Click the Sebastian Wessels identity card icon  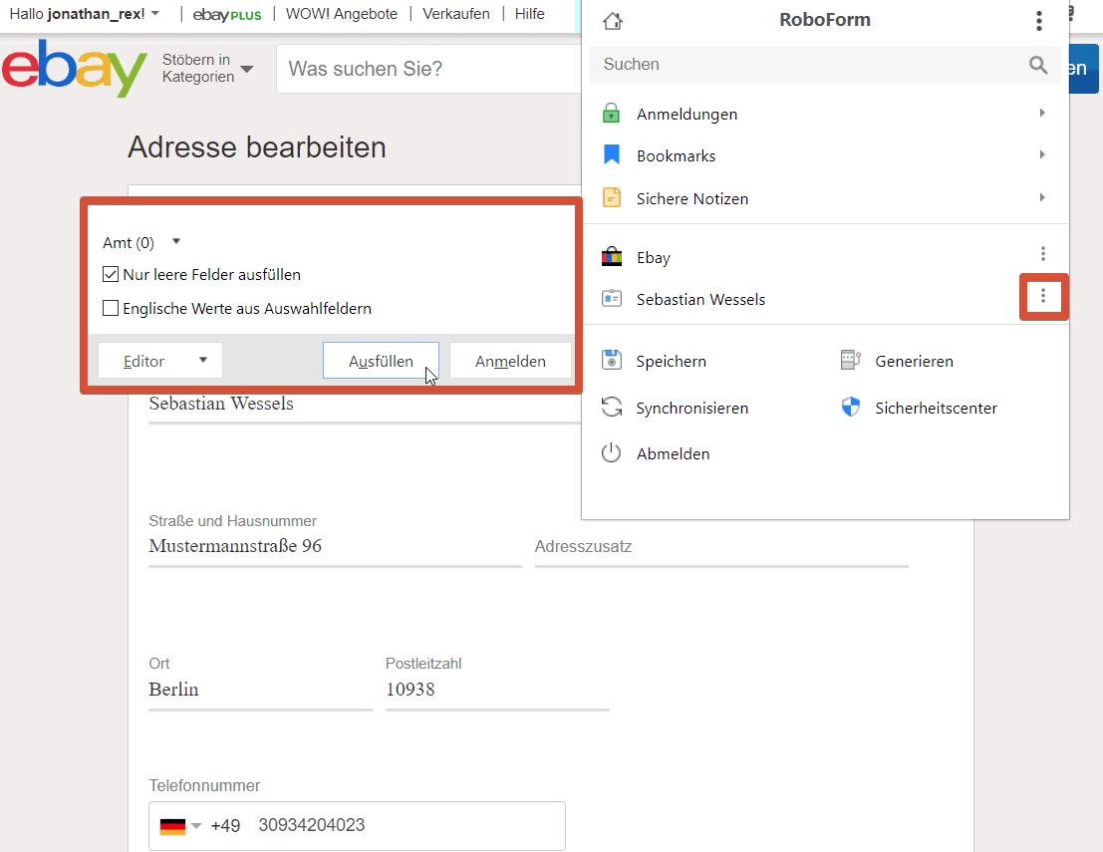click(612, 299)
